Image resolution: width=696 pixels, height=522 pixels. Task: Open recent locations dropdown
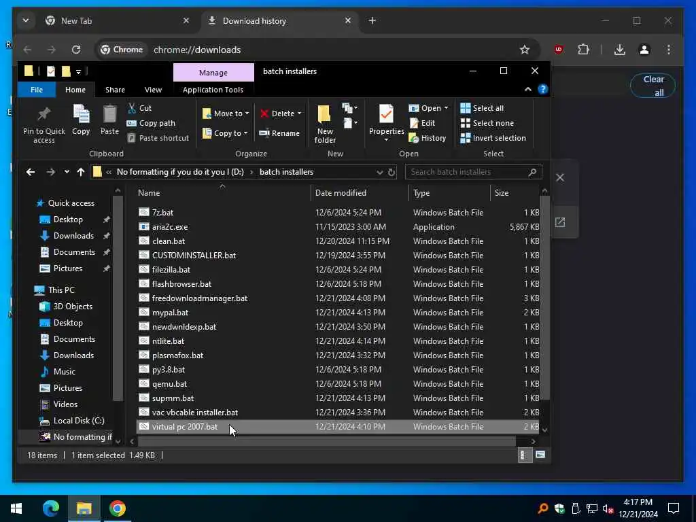point(67,172)
